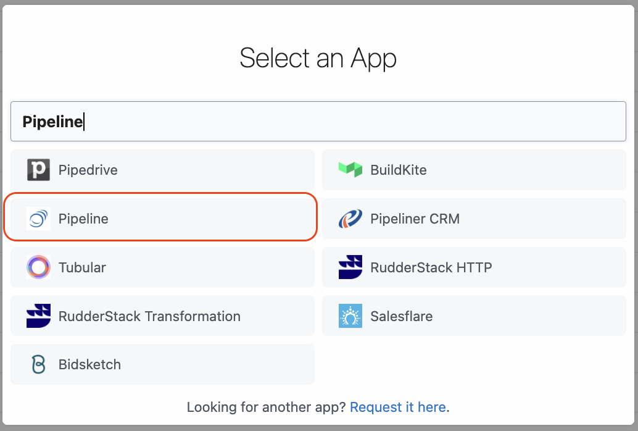
Task: Choose the BuildKite app label
Action: [399, 170]
